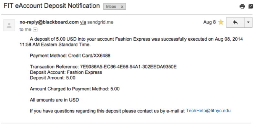This screenshot has height=127, width=255.
Task: Email TechHelp@fitnyc.edu via the link
Action: coord(208,111)
